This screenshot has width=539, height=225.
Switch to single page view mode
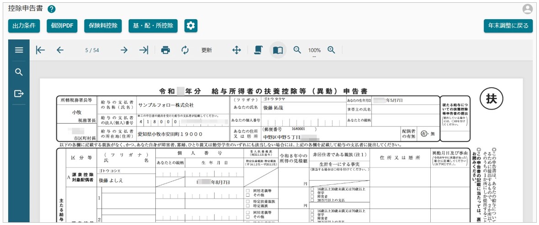[x=259, y=50]
